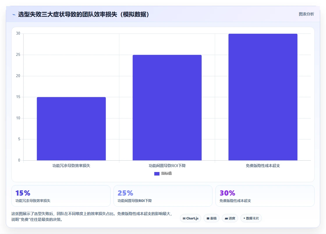The width and height of the screenshot is (326, 234).
Task: Click the bar for 功能冗余导致效率损失
Action: pyautogui.click(x=71, y=129)
